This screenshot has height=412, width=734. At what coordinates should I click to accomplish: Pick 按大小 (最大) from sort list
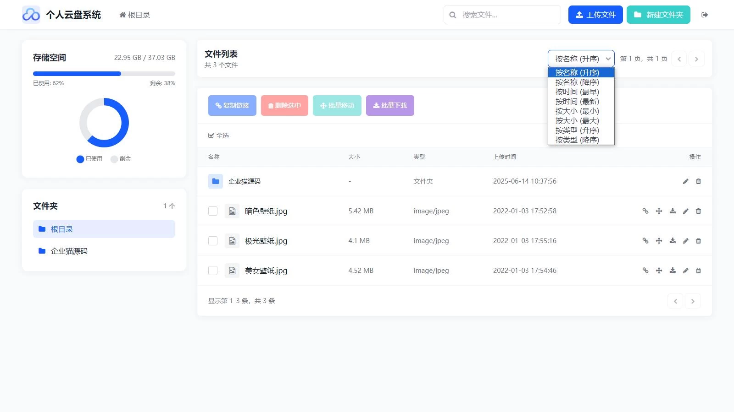(577, 121)
